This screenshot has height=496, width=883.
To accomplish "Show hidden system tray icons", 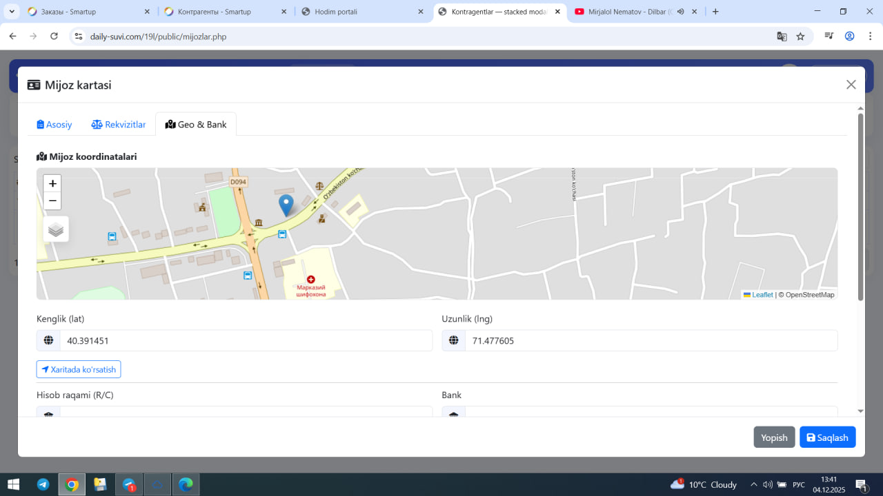I will click(753, 484).
